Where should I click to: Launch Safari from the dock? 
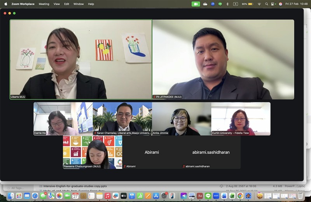tap(35, 196)
